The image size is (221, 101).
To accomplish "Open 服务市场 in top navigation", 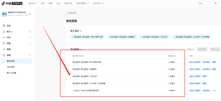I will 68,4.
